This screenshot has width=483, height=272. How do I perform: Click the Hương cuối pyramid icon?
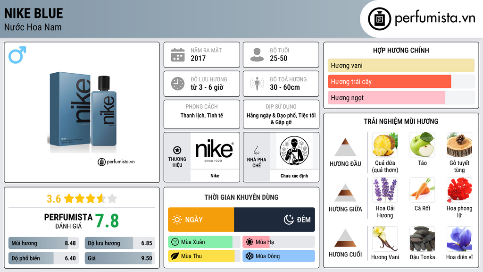345,238
